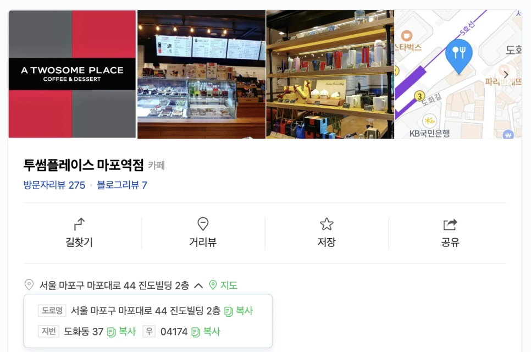
Task: Click the 저장 star icon
Action: point(327,224)
